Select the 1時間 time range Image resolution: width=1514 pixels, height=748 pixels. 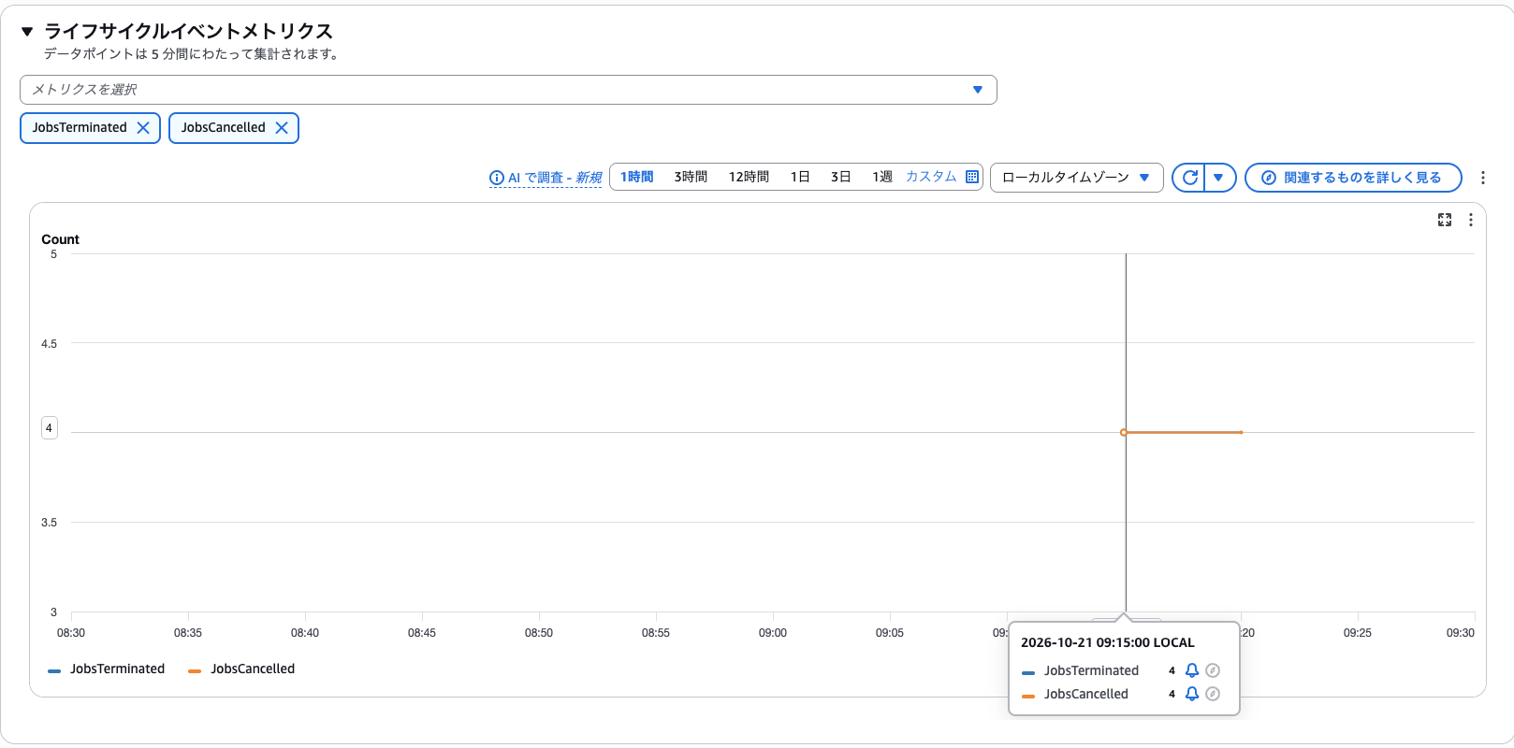[x=637, y=177]
